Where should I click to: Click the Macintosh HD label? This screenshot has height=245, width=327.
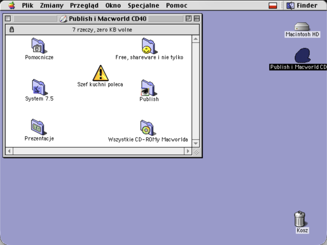click(302, 34)
